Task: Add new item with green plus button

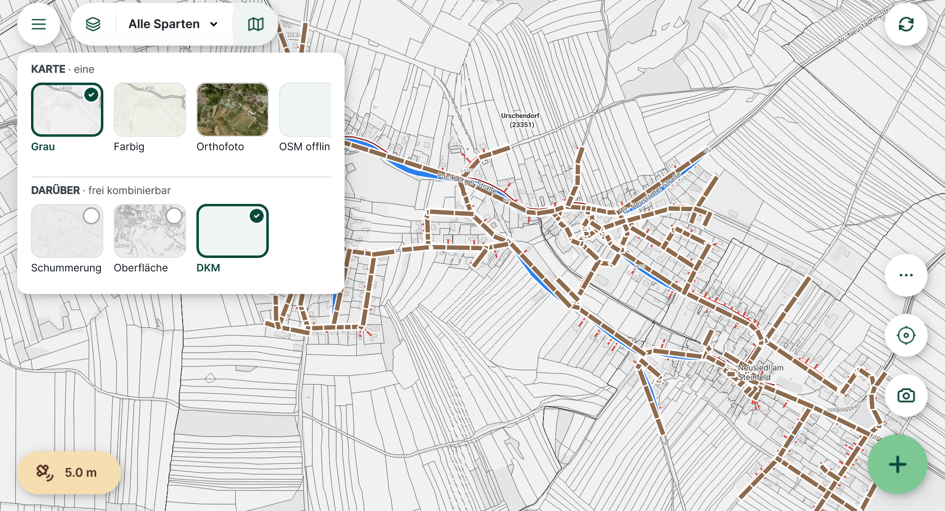Action: pos(897,464)
